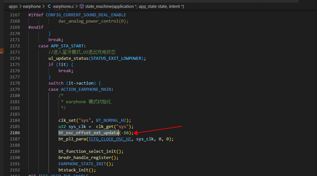Click ui_update_status function call
317x176 pixels.
68,58
